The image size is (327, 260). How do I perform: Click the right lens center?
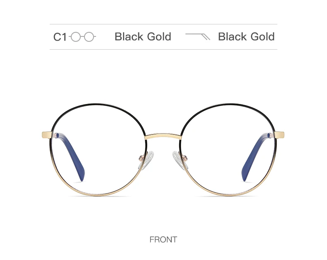pos(229,150)
